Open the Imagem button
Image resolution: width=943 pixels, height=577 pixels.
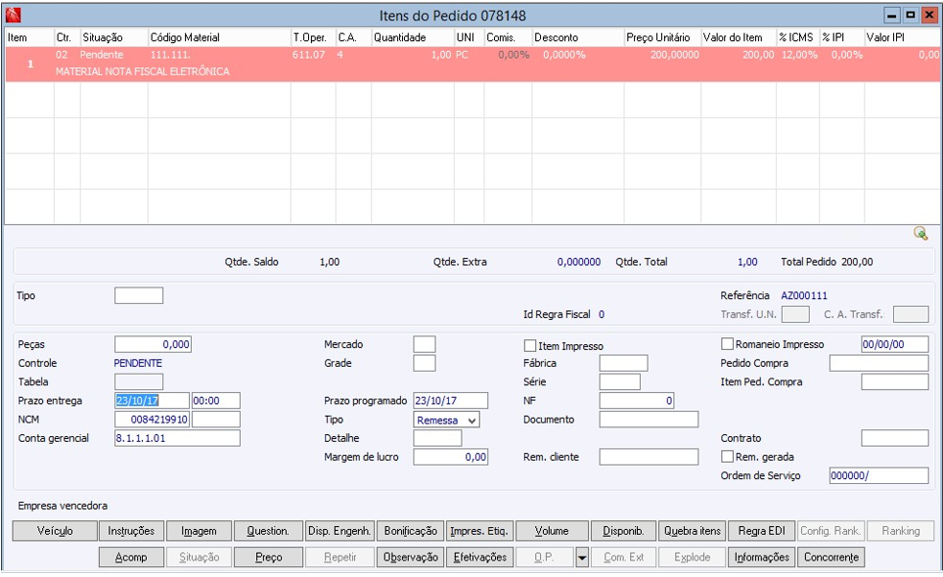pyautogui.click(x=199, y=531)
